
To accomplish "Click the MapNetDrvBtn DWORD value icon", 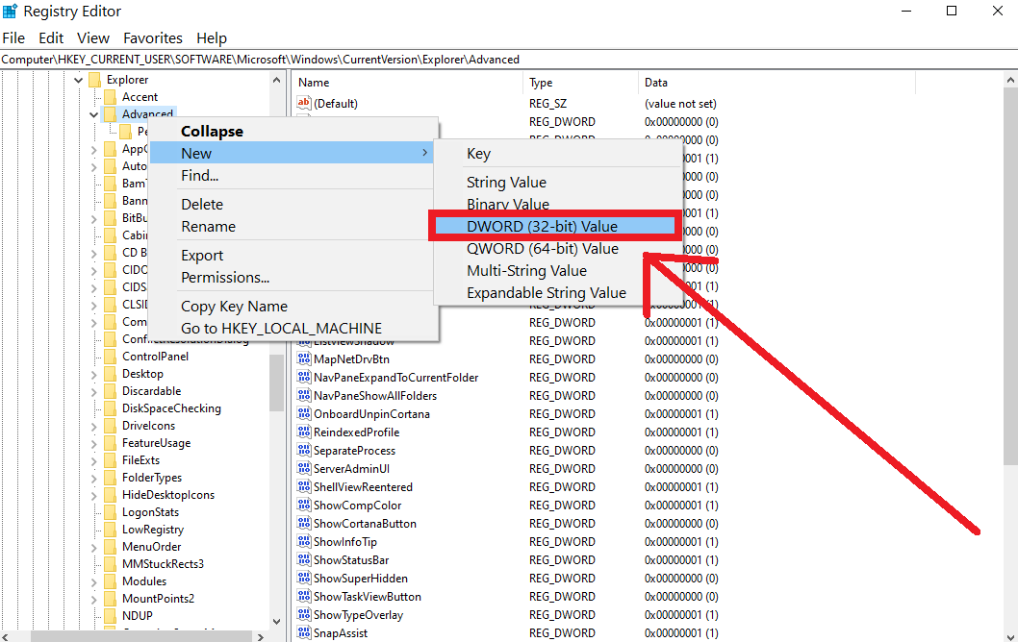I will pyautogui.click(x=304, y=359).
